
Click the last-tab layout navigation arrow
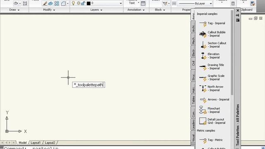14,143
